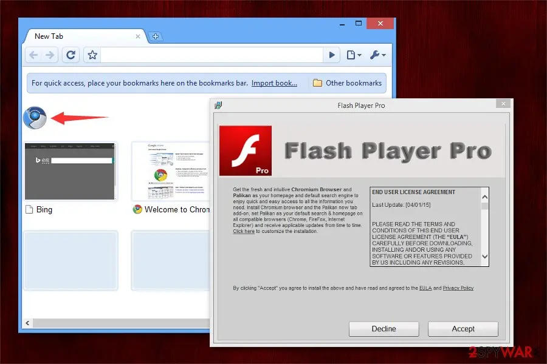
Task: Open the wrench tools menu
Action: click(378, 55)
